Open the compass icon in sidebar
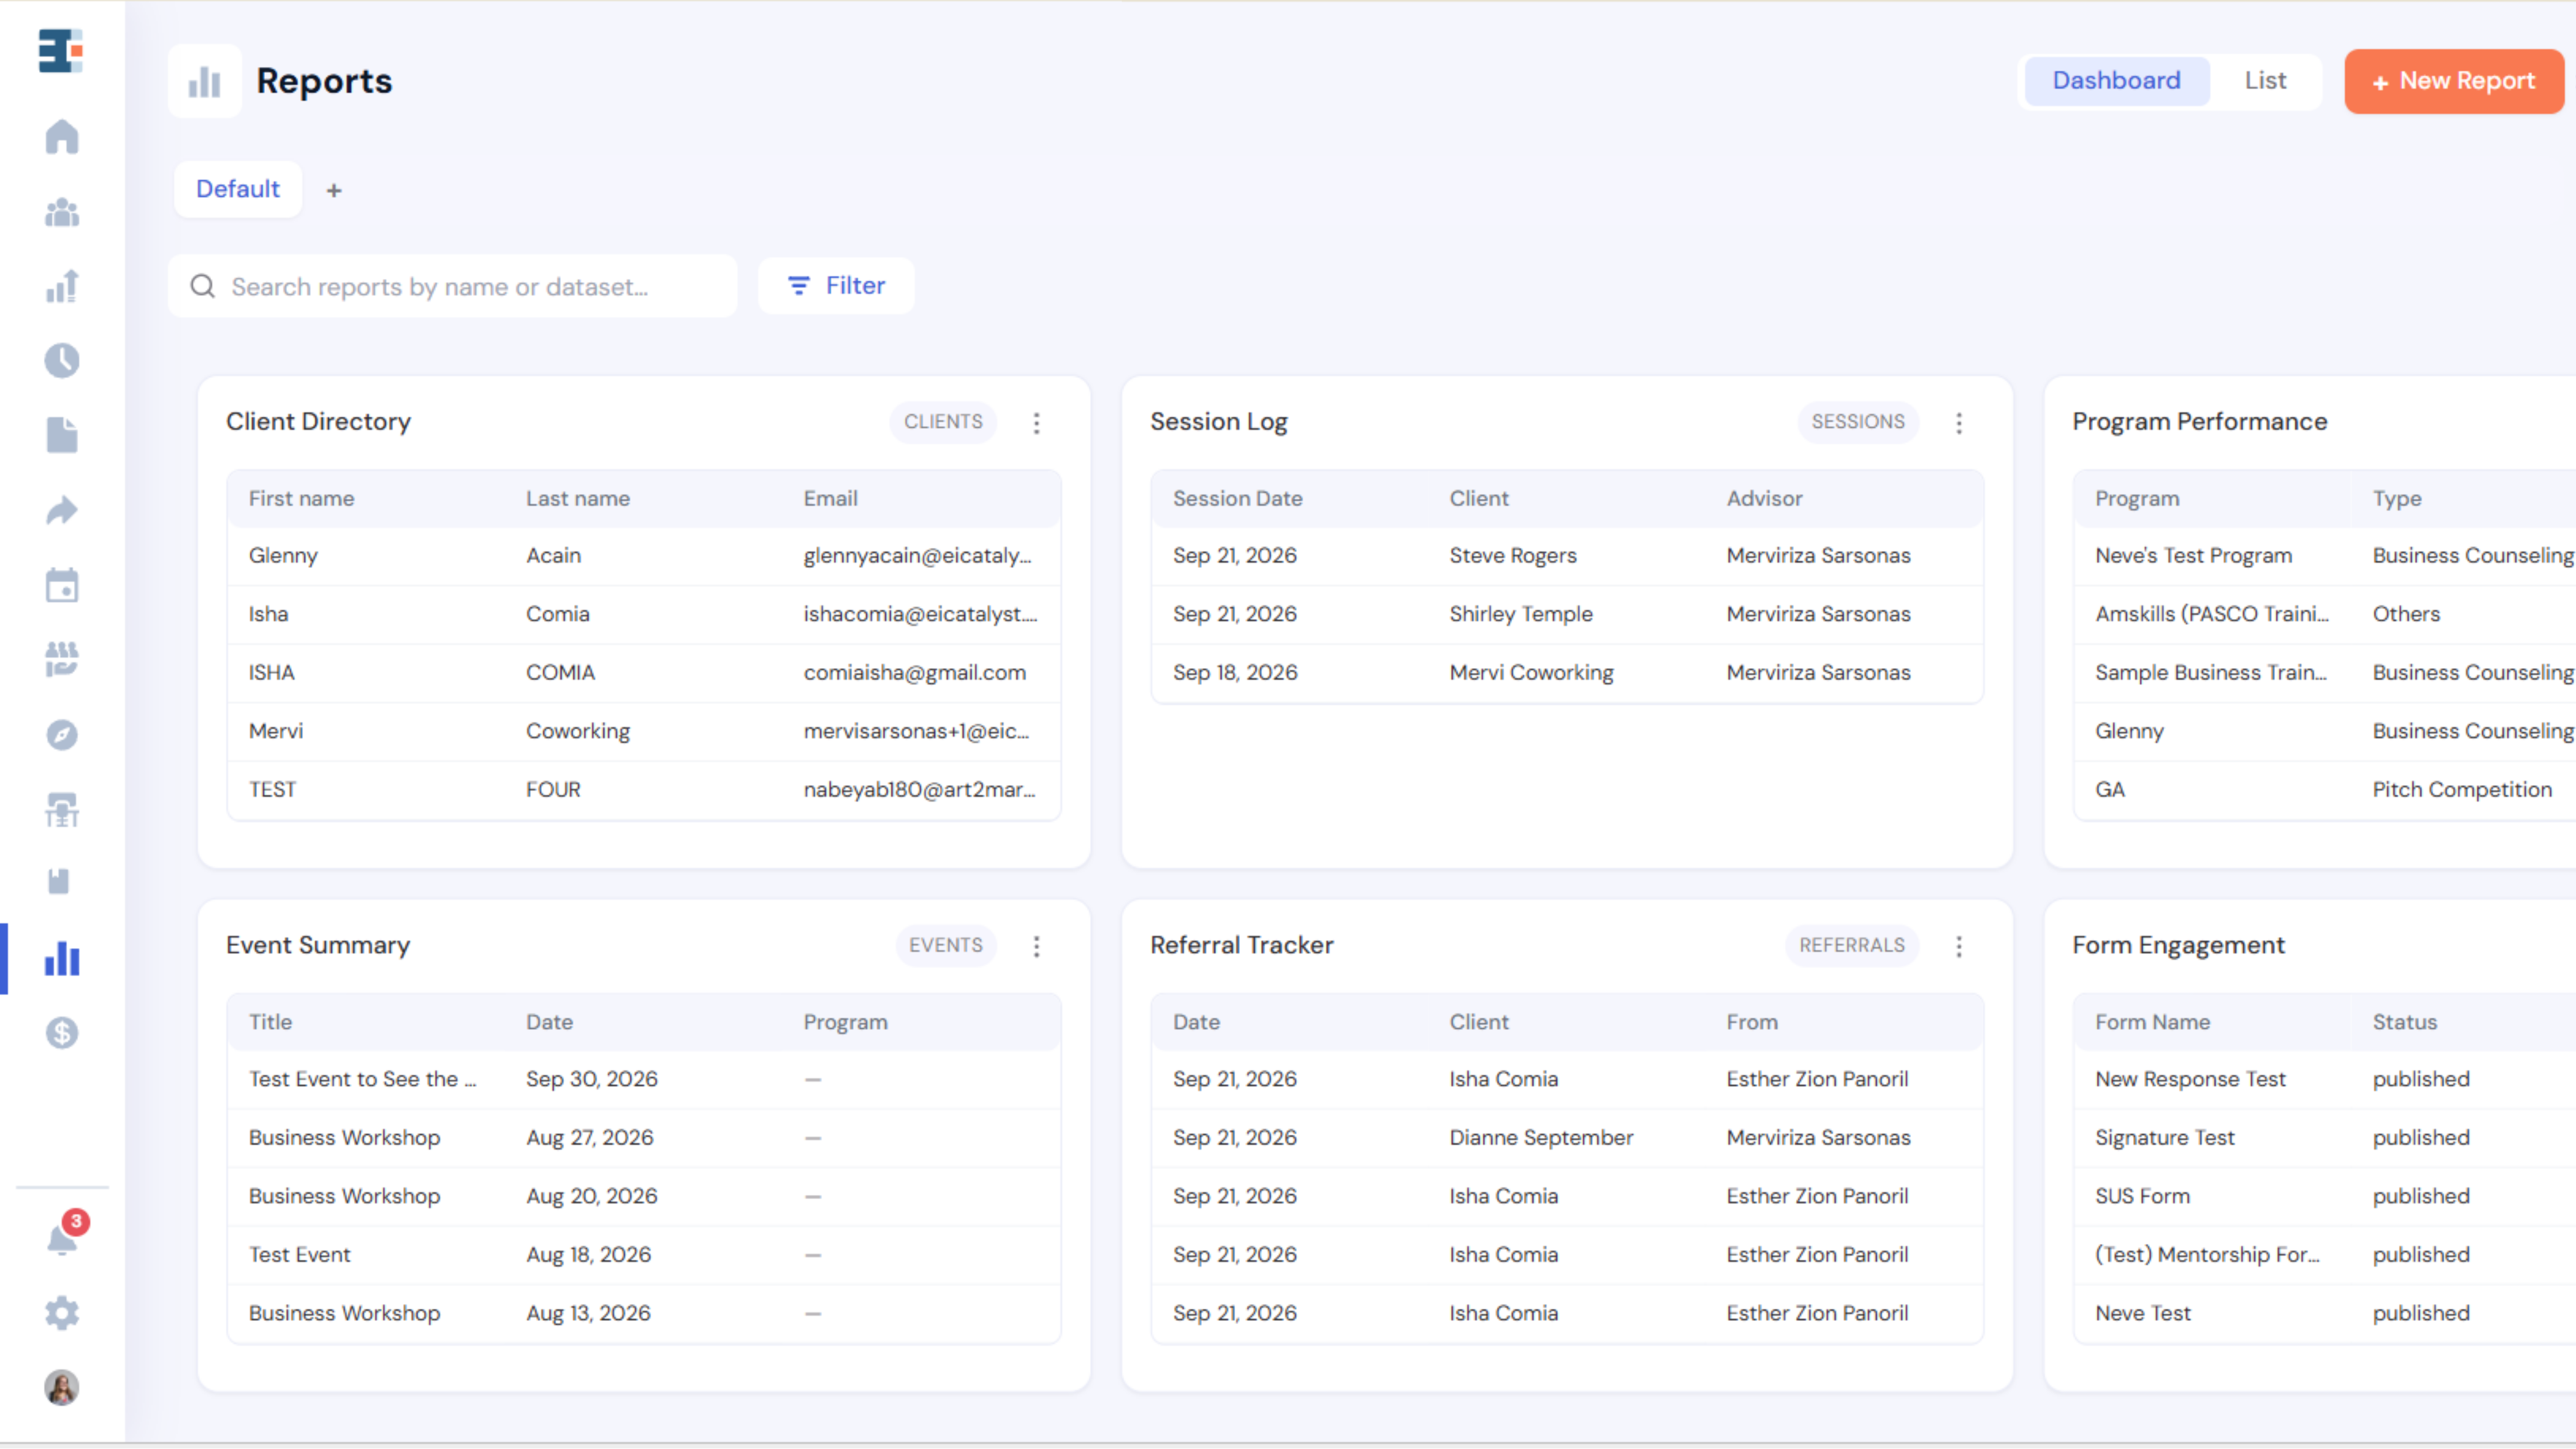 [x=62, y=735]
